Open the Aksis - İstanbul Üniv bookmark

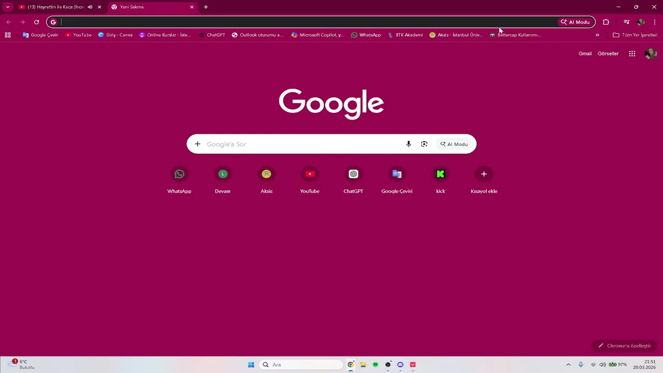456,35
